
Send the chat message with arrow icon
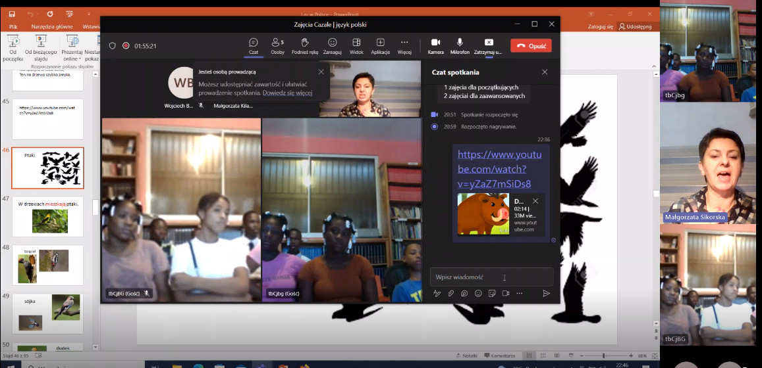[546, 293]
